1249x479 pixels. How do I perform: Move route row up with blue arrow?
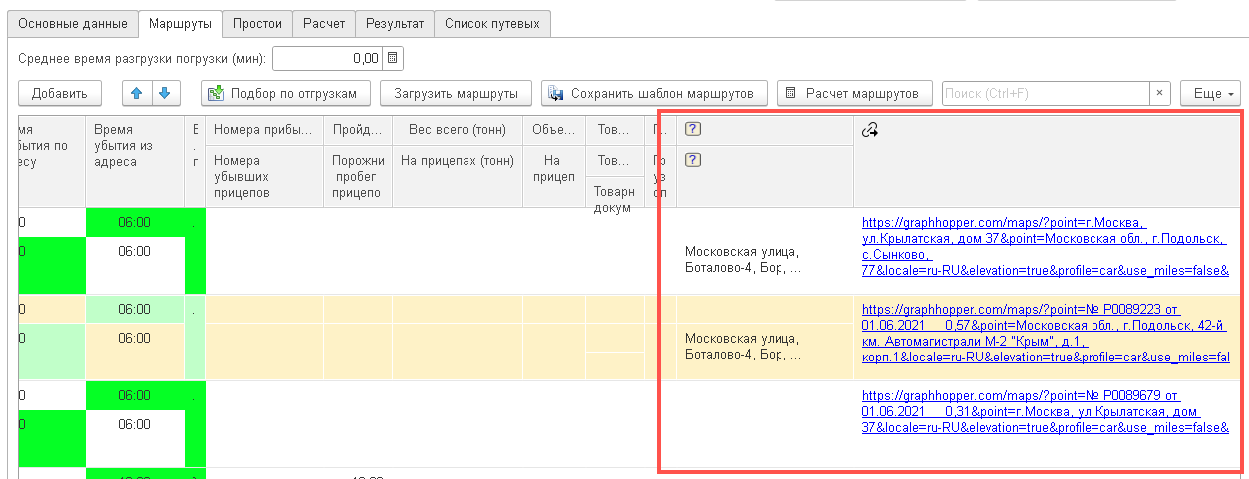point(137,93)
